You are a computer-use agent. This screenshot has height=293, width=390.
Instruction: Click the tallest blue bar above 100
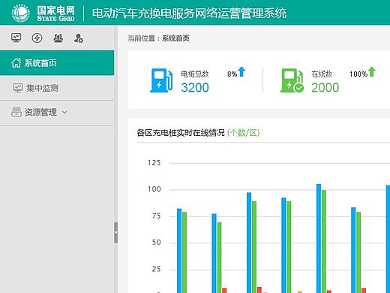319,238
